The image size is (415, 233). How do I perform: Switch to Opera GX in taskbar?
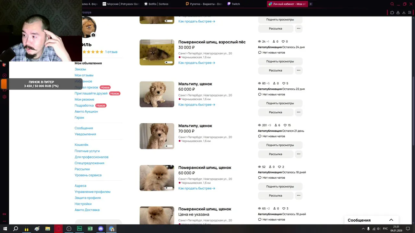tap(58, 229)
